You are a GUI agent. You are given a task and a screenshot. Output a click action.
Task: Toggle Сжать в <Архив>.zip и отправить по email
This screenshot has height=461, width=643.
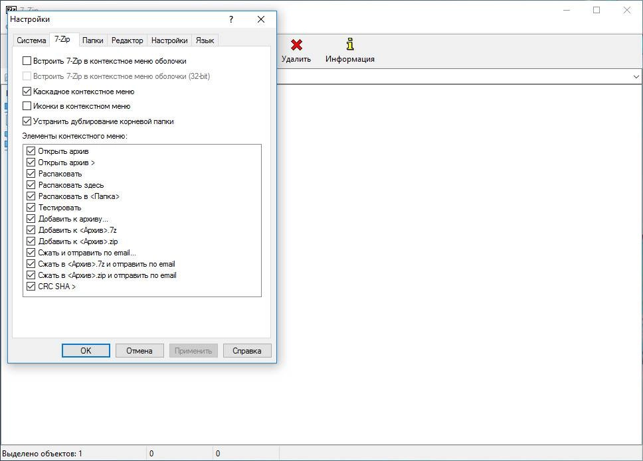[31, 275]
